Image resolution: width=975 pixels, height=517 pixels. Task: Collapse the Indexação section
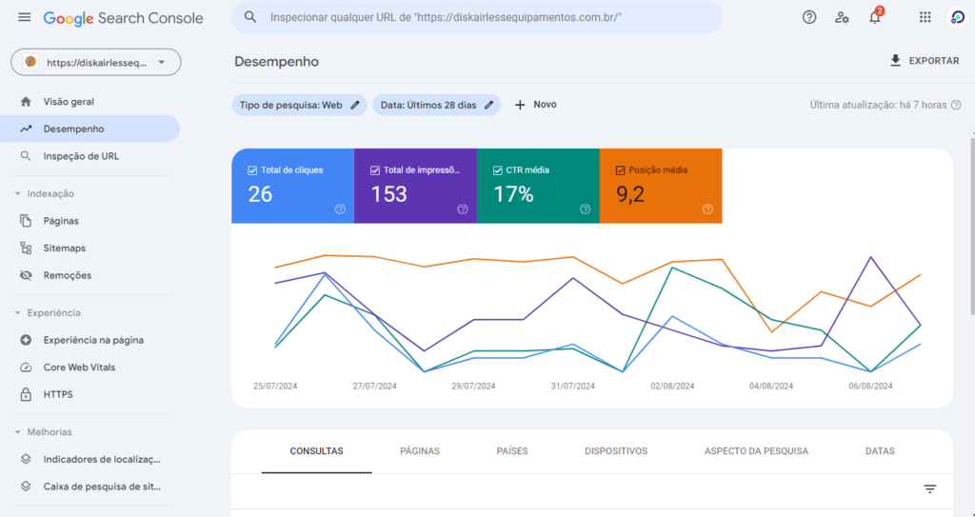pyautogui.click(x=18, y=193)
